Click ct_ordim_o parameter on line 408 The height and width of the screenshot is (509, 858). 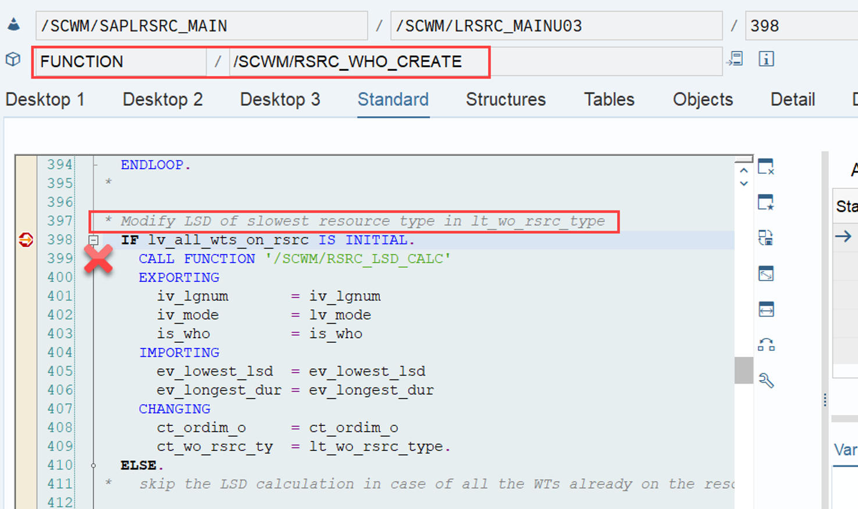point(201,428)
